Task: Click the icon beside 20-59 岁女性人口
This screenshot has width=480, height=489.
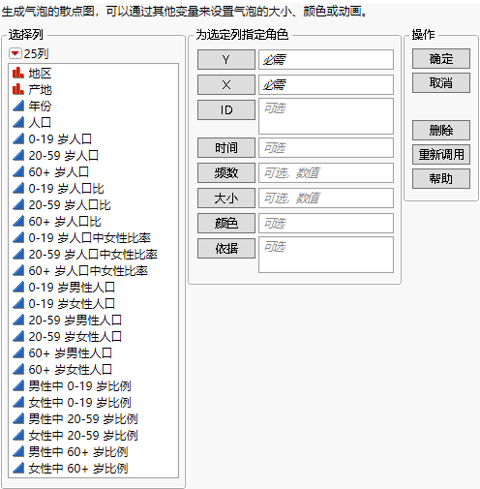Action: [x=18, y=336]
